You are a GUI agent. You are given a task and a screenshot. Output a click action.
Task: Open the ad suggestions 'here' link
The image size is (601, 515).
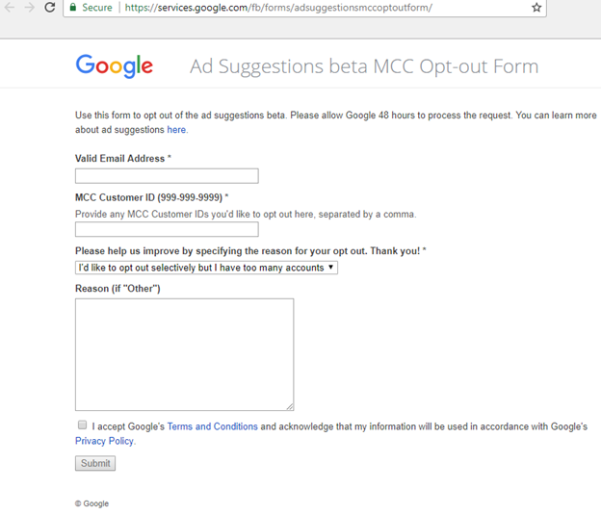click(x=176, y=130)
